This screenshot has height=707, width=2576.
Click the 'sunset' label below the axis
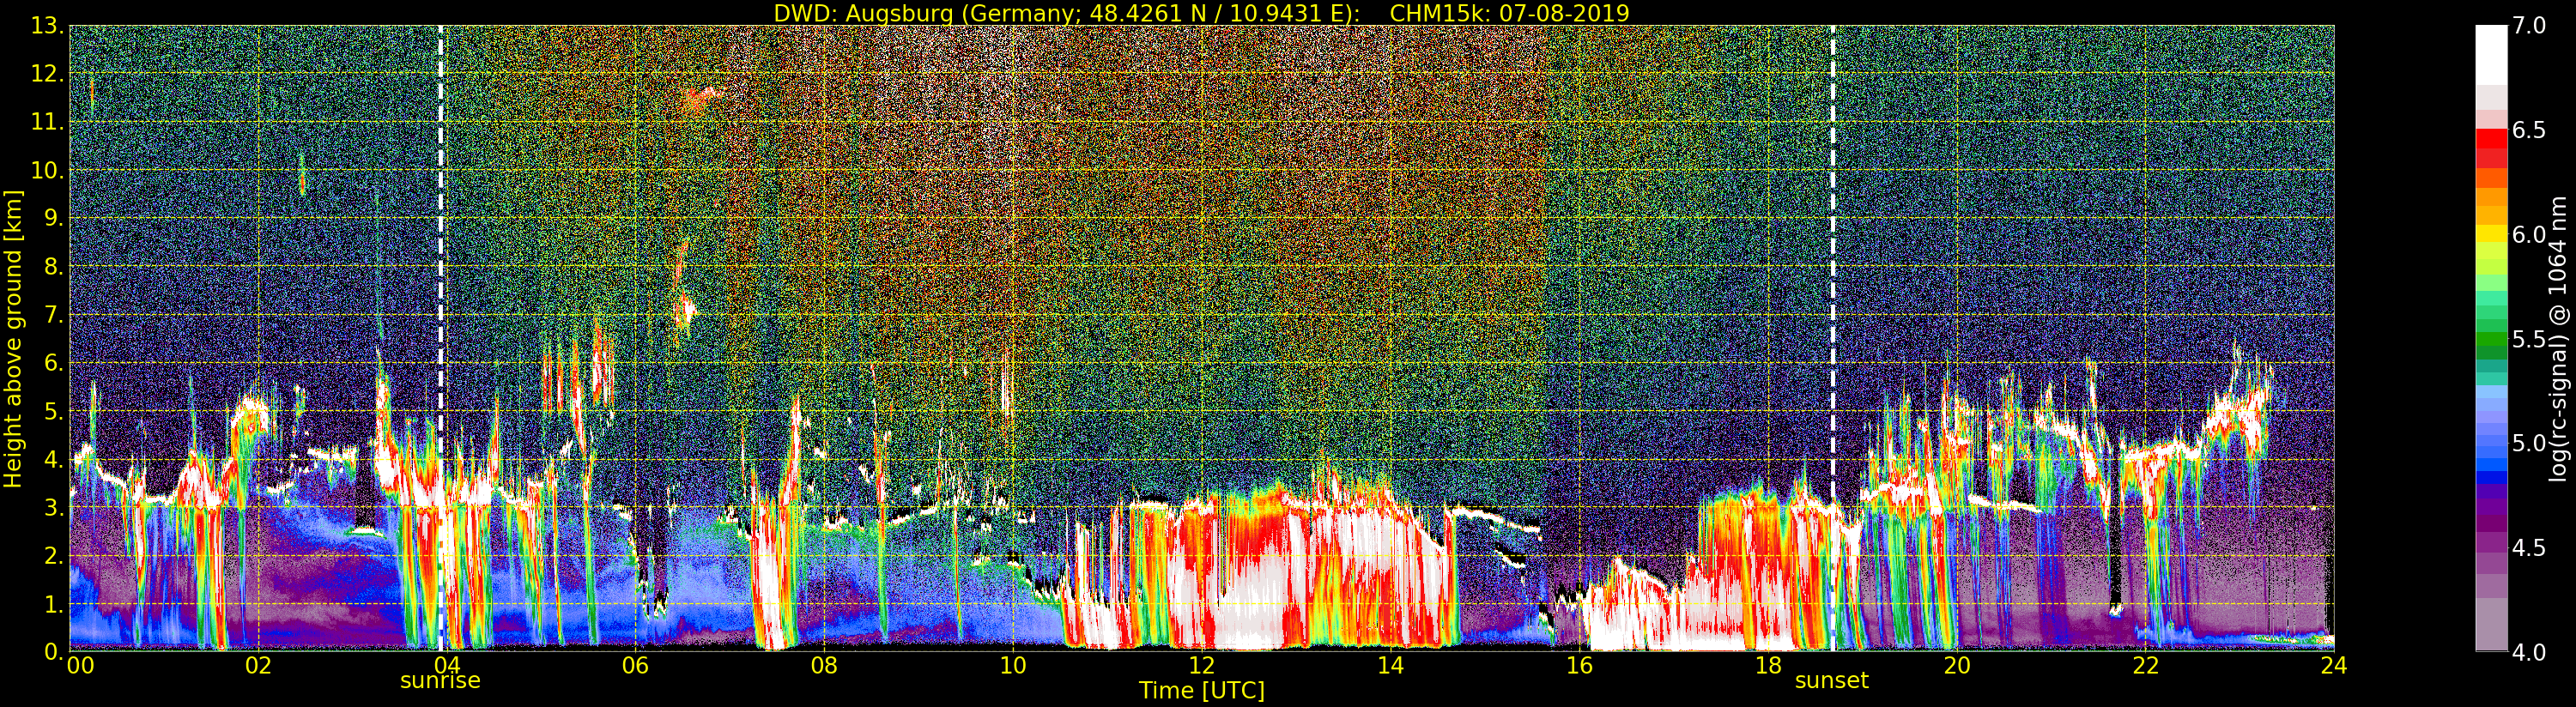click(x=1831, y=681)
